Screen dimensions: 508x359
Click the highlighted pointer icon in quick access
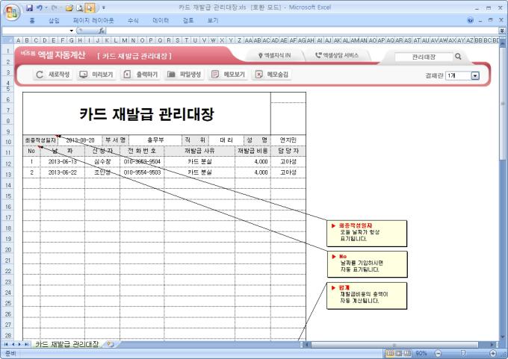click(90, 7)
